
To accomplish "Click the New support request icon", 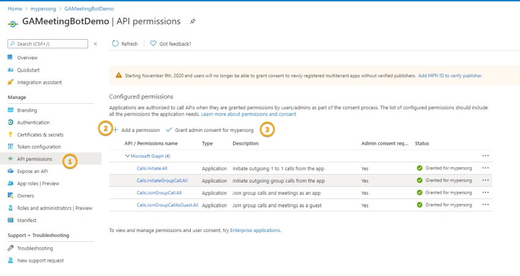I will (x=10, y=260).
